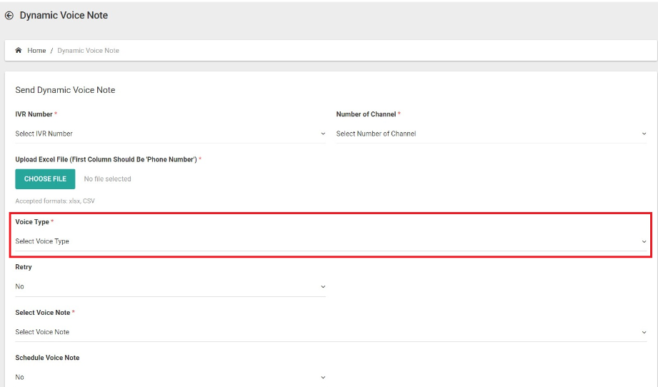
Task: Open the Home breadcrumb link
Action: tap(36, 50)
